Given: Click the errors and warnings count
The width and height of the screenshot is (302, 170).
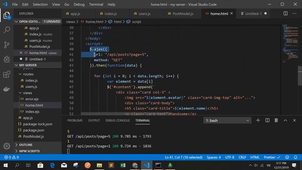Looking at the screenshot, I should tap(11, 157).
